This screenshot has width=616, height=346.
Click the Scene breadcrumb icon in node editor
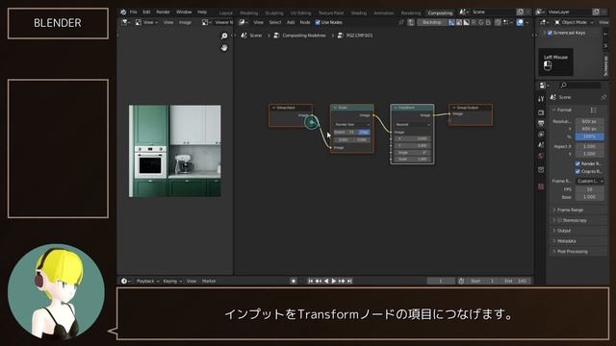244,36
